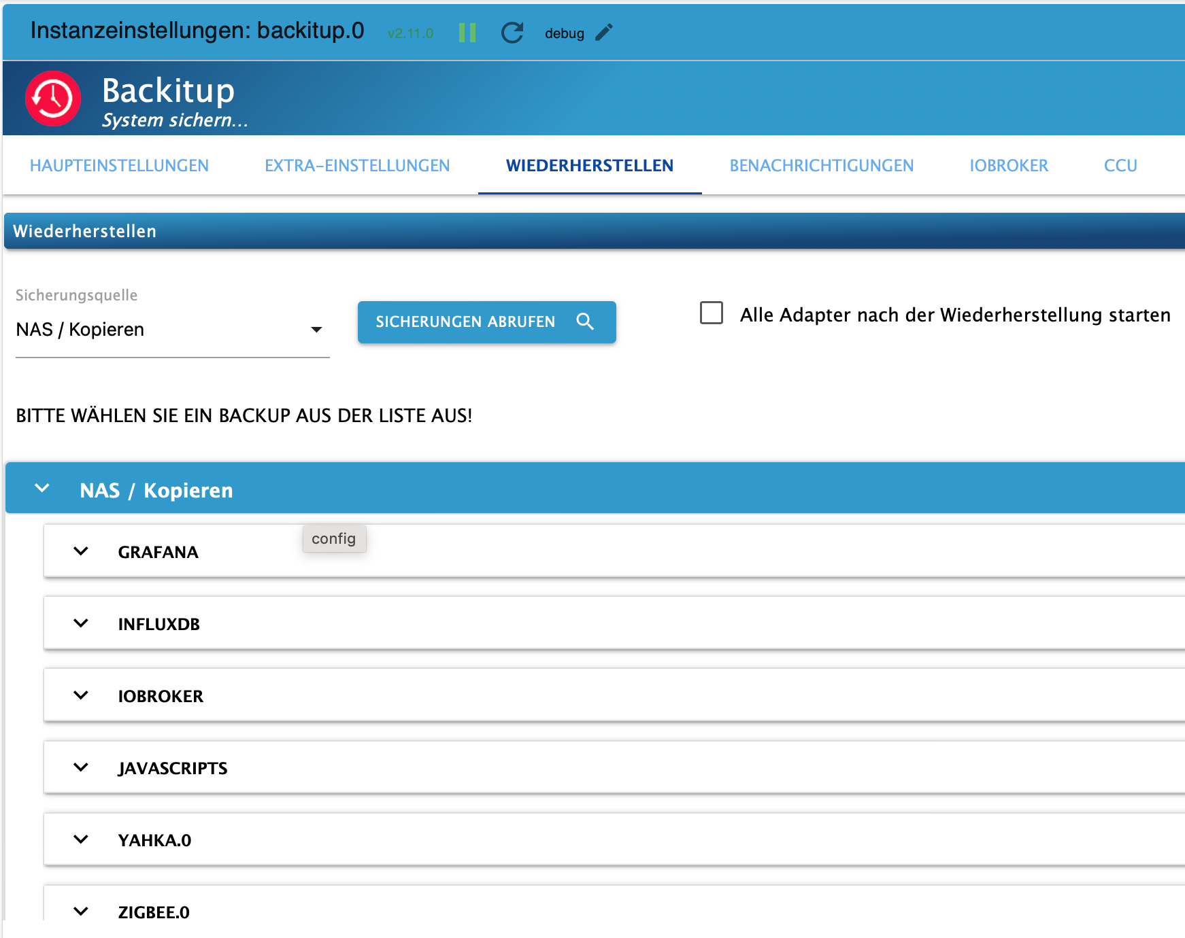Pause the backitup.0 instance
Image resolution: width=1185 pixels, height=938 pixels.
coord(467,33)
